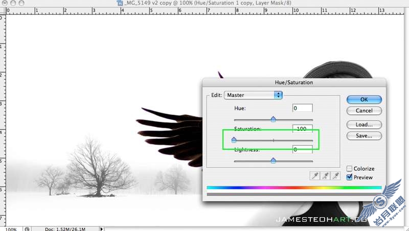The height and width of the screenshot is (231, 409).
Task: Confirm with the OK button
Action: tap(364, 99)
